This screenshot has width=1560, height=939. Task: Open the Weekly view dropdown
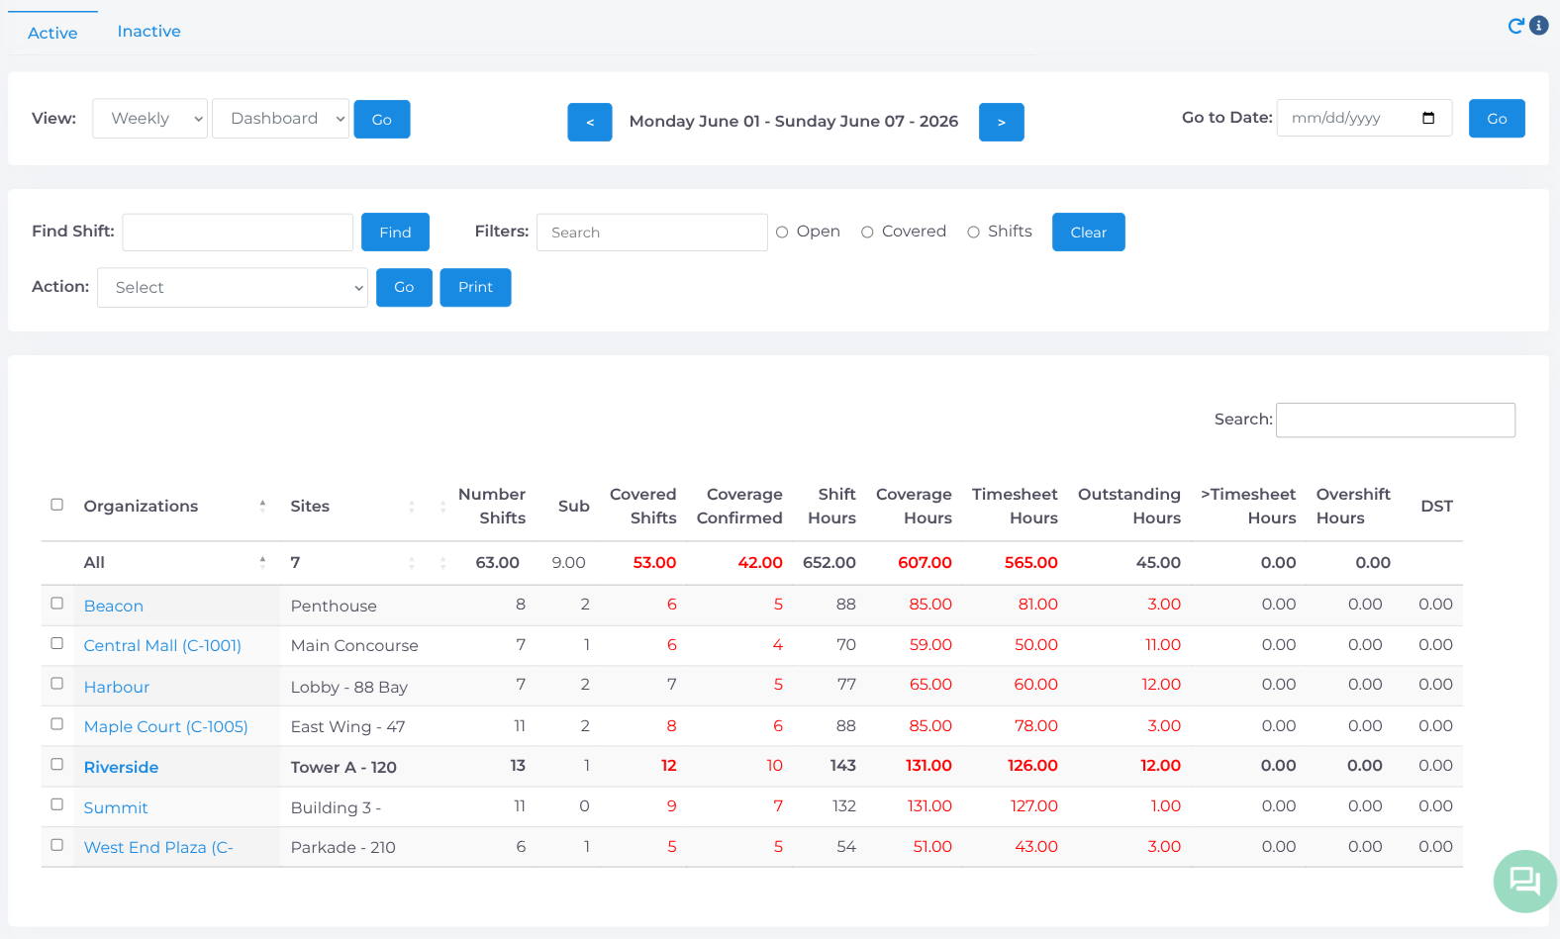coord(150,119)
